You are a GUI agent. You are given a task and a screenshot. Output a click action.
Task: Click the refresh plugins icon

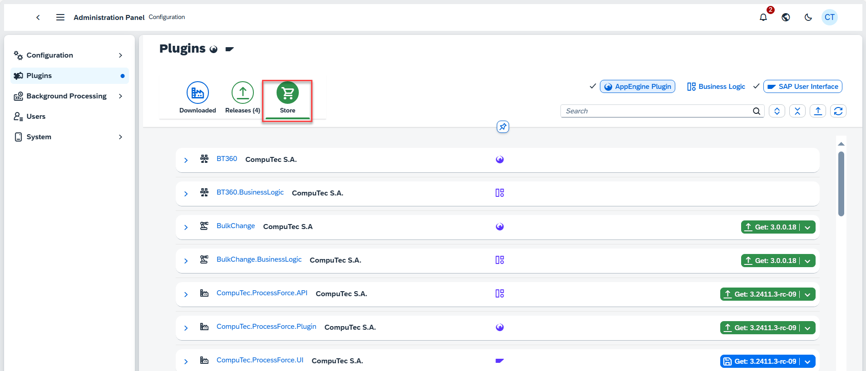click(x=838, y=111)
